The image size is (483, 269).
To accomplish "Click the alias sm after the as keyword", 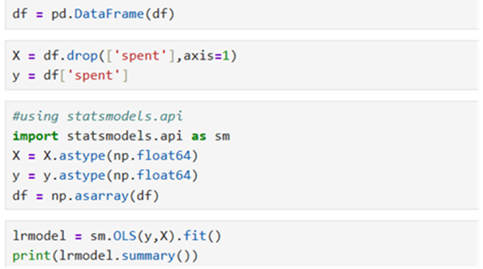I will coord(222,136).
